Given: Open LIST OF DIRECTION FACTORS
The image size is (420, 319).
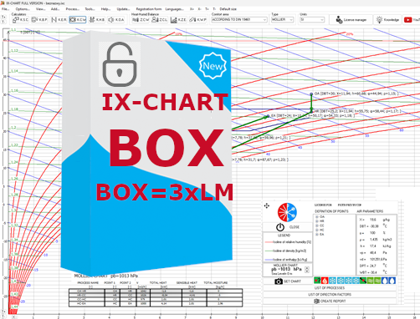Looking at the screenshot, I should tap(330, 295).
